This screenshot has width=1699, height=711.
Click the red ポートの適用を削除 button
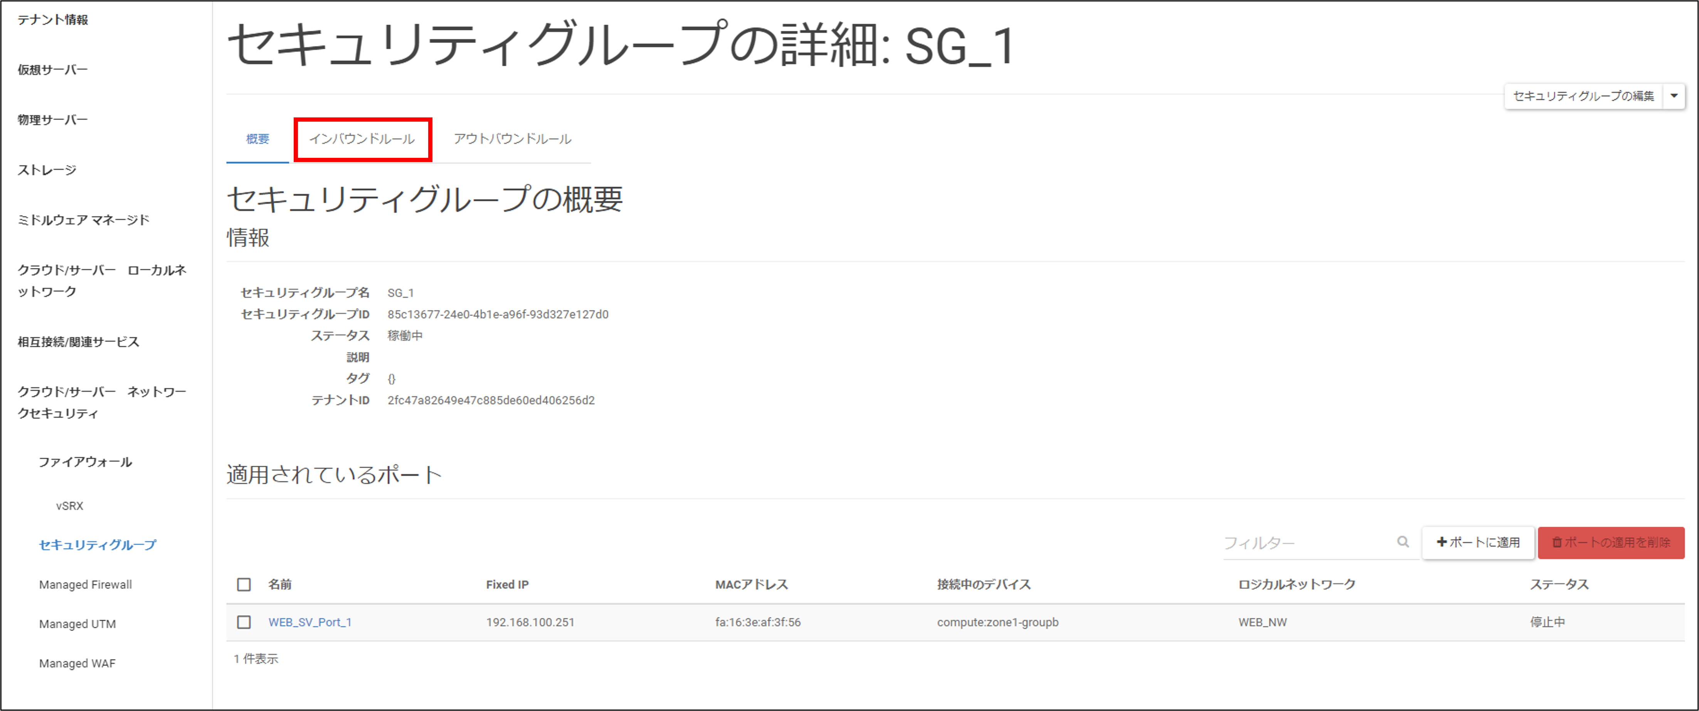tap(1611, 542)
